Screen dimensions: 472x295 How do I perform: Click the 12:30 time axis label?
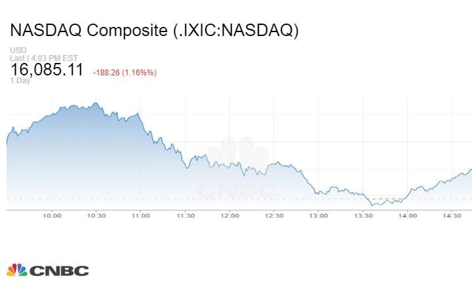click(x=274, y=215)
